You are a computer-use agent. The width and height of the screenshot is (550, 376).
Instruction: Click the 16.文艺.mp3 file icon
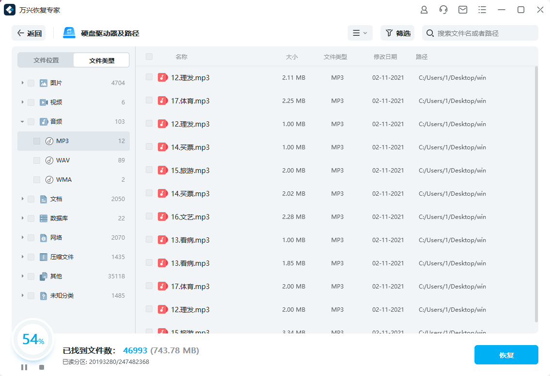point(163,217)
